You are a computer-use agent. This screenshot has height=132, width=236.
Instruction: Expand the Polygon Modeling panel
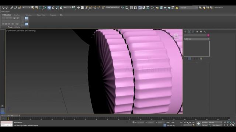click(x=15, y=27)
